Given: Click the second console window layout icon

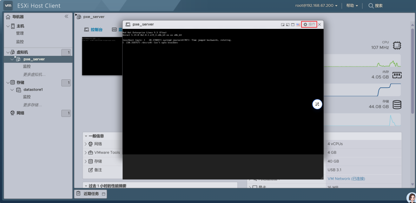Looking at the screenshot, I should [287, 24].
